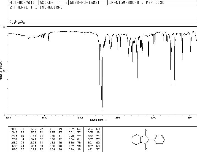The image size is (197, 152).
Task: Click the 500 x-axis tick label
Action: [190, 118]
